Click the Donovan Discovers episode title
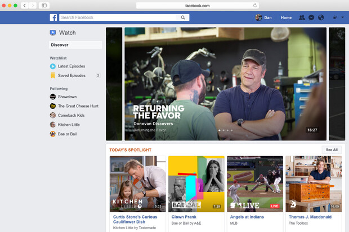349x232 pixels. 153,124
